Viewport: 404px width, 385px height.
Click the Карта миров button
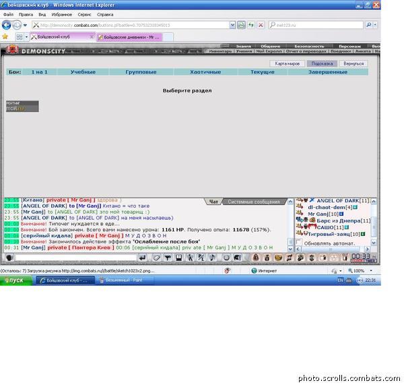coord(287,63)
